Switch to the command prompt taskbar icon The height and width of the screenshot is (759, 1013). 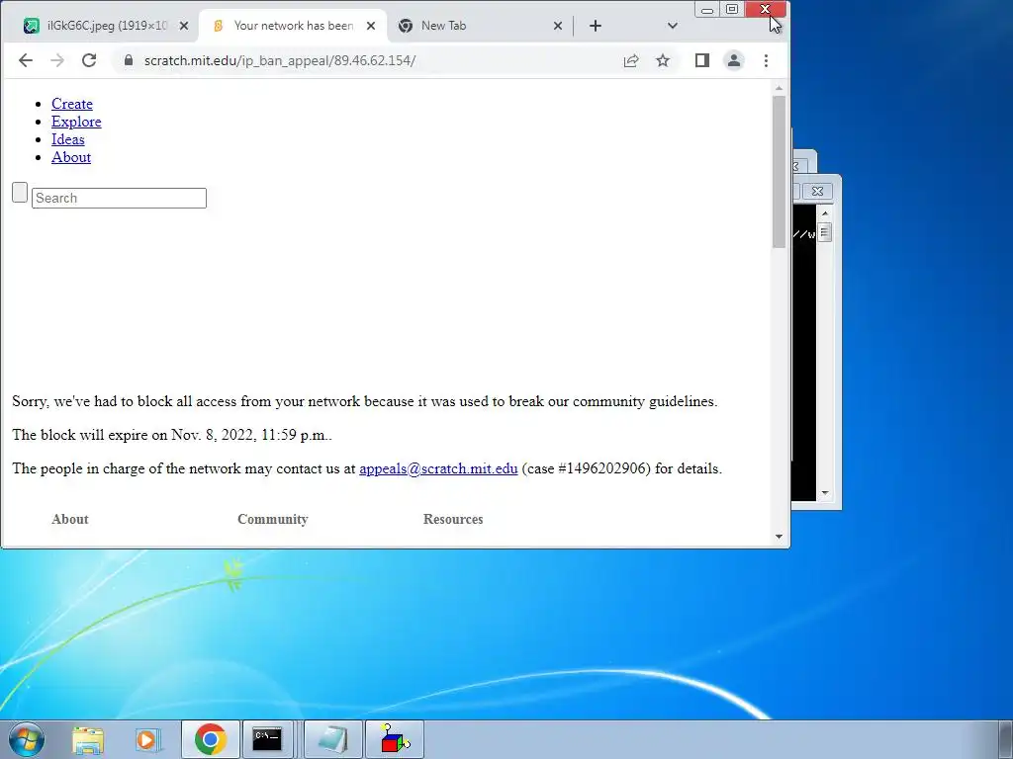[x=267, y=739]
